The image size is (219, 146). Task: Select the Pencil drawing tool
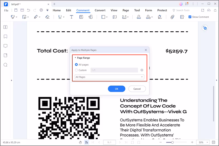click(x=36, y=17)
